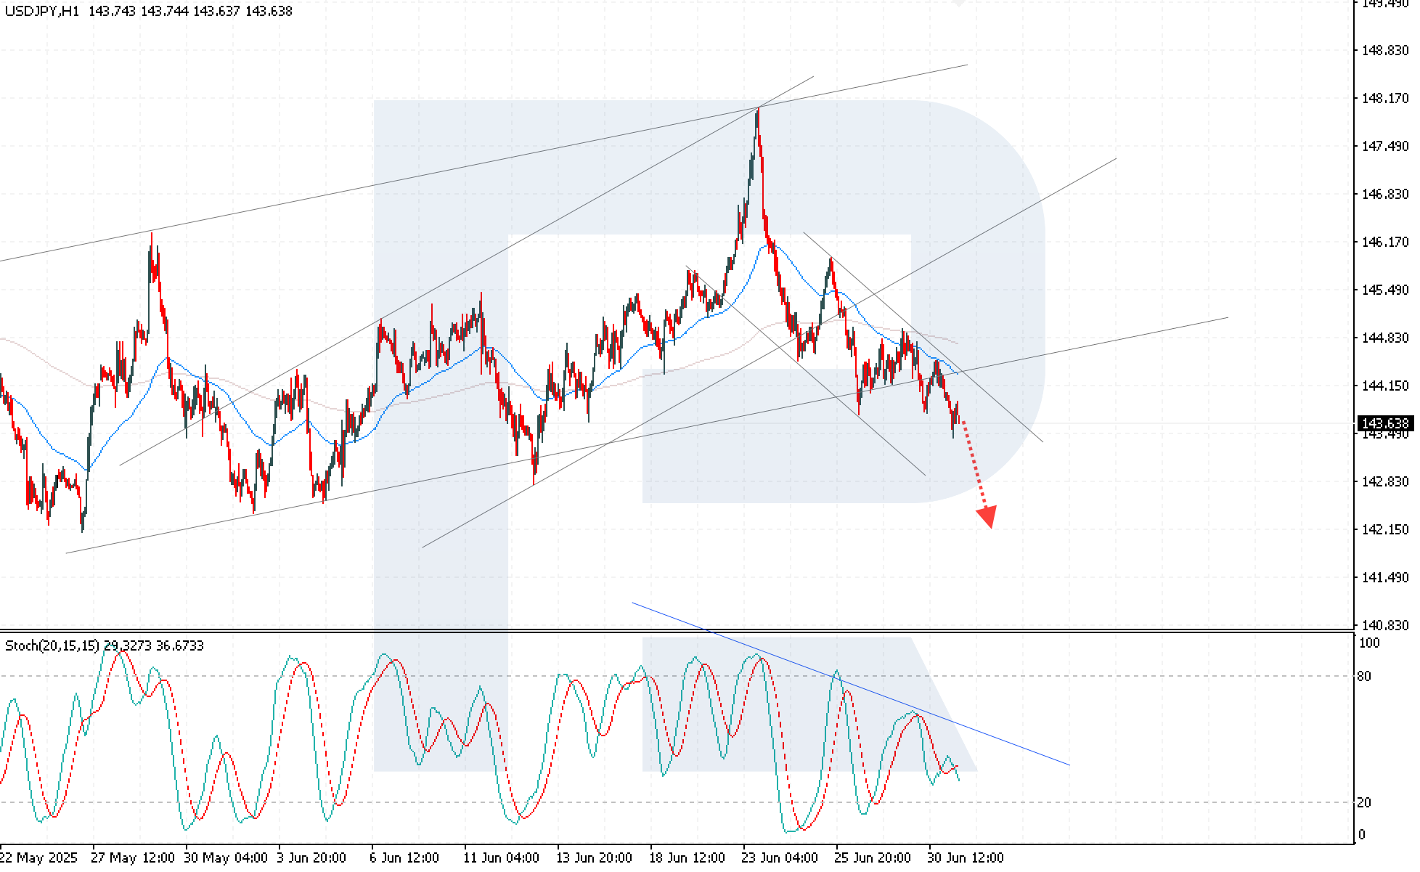
Task: Click the 30 Jun 12:00 time label
Action: [966, 857]
